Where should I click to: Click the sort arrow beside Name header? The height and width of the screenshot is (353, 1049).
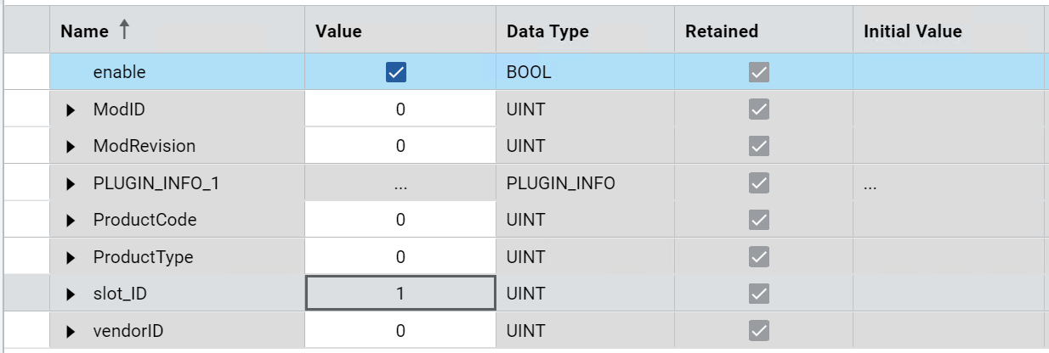tap(124, 31)
